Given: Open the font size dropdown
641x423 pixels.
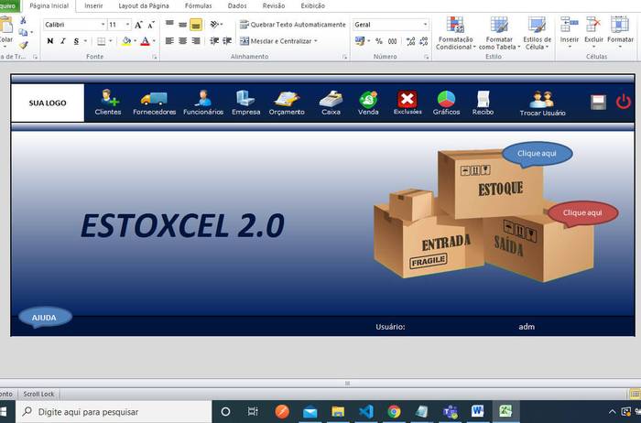Looking at the screenshot, I should [x=127, y=25].
